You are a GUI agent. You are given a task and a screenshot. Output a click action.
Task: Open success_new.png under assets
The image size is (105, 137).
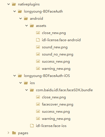(56, 61)
